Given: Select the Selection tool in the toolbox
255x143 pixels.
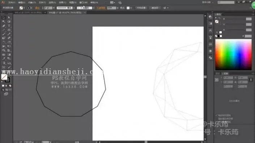Looking at the screenshot, I should click(x=4, y=18).
